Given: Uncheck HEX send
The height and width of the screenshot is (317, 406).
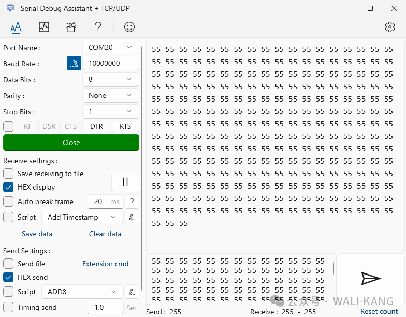Looking at the screenshot, I should click(8, 277).
